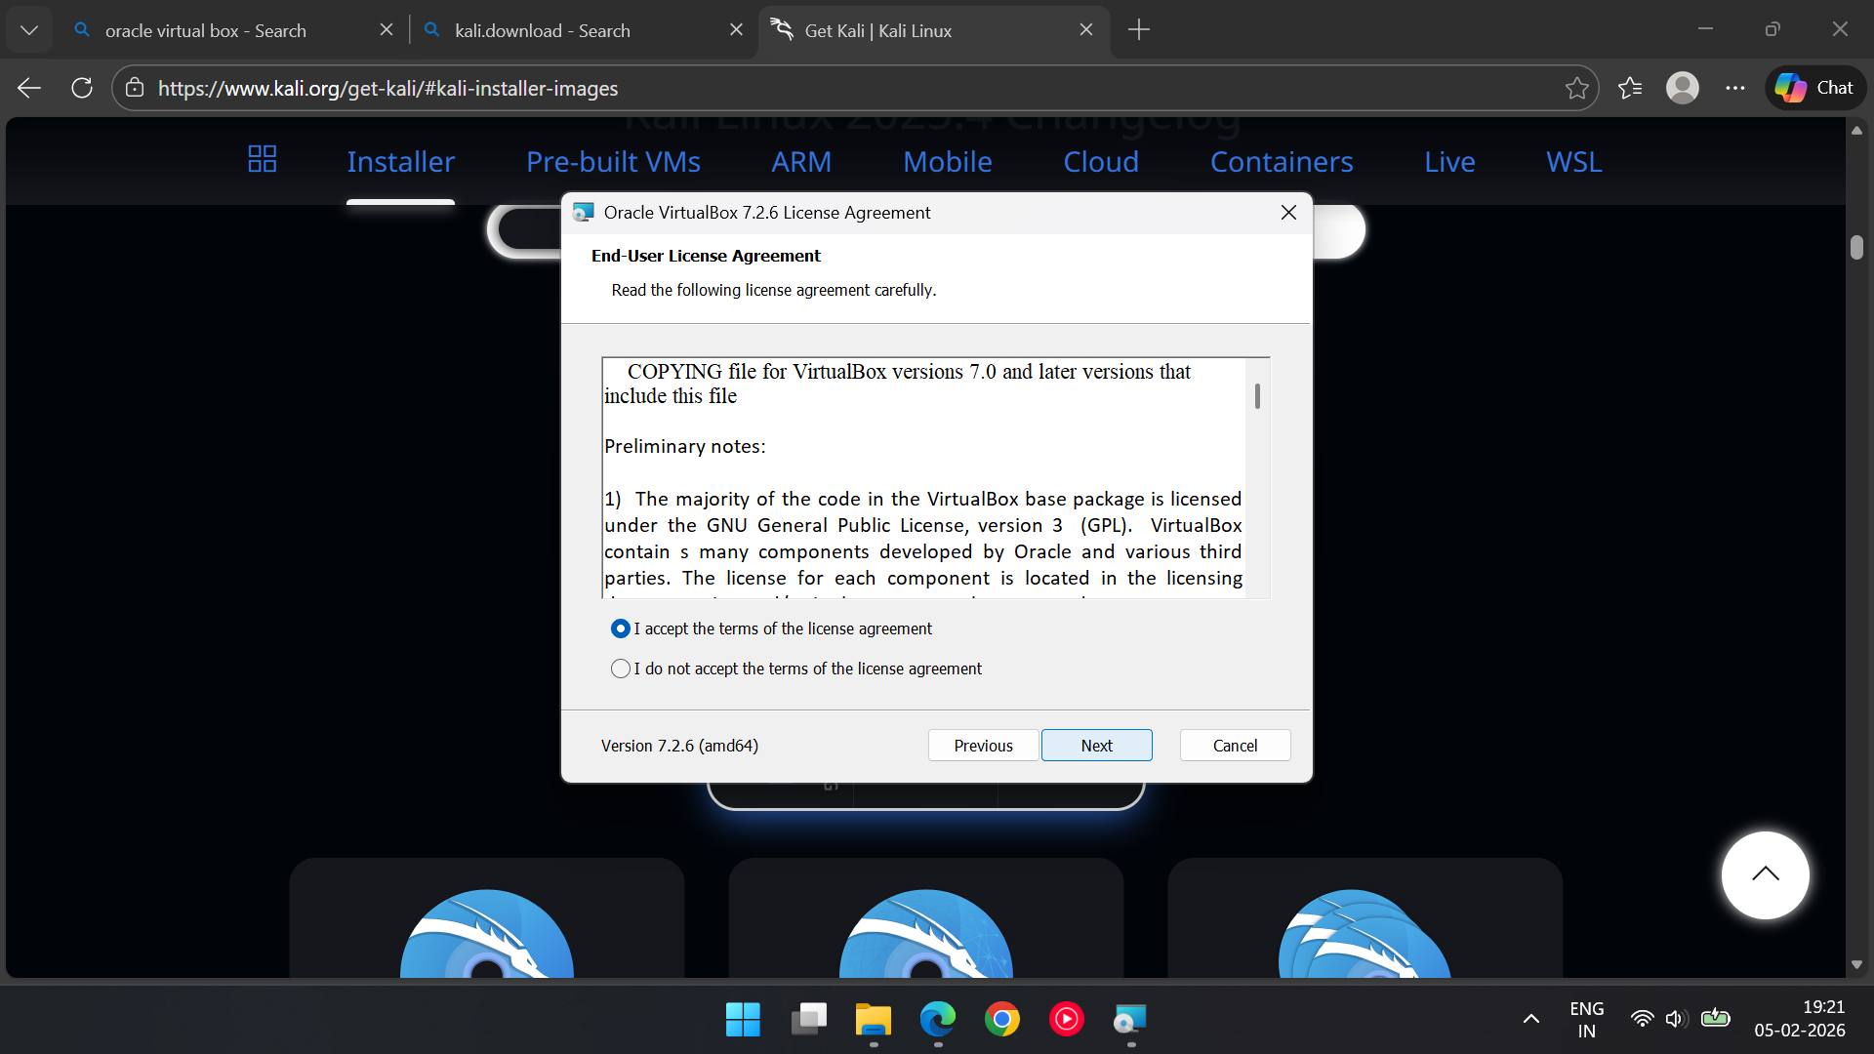Click the Previous button in installer
Screen dimensions: 1874x1054
pyautogui.click(x=983, y=746)
